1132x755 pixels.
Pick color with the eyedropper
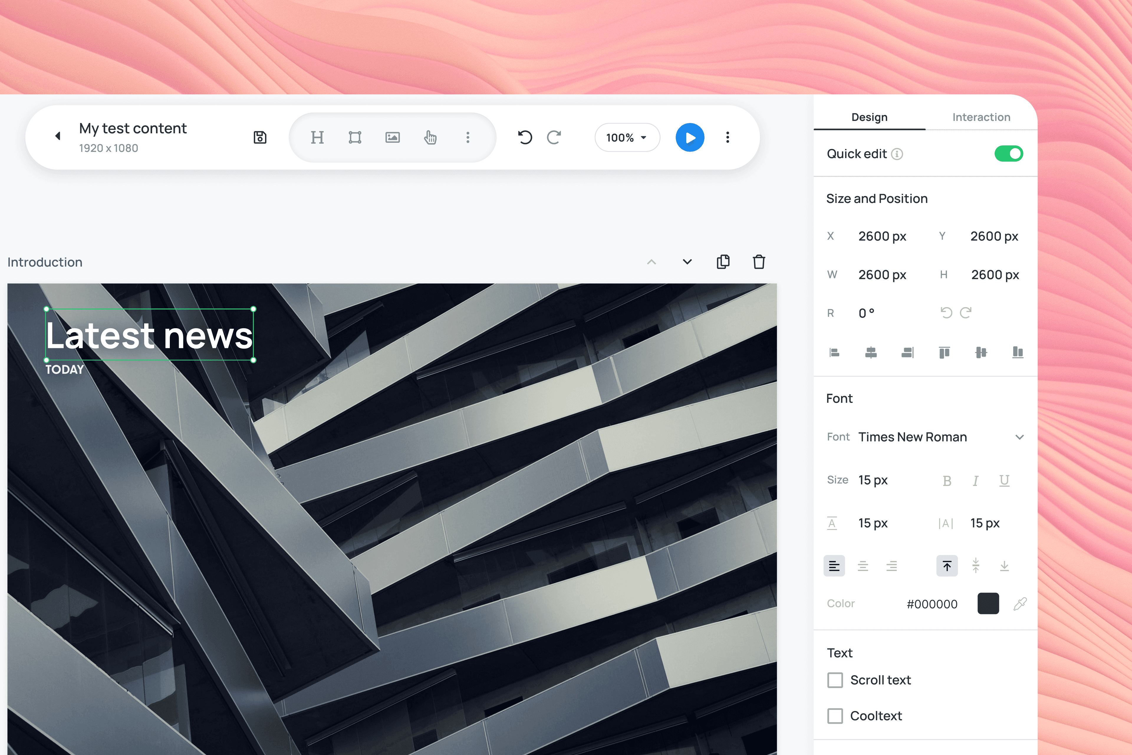[x=1020, y=604]
